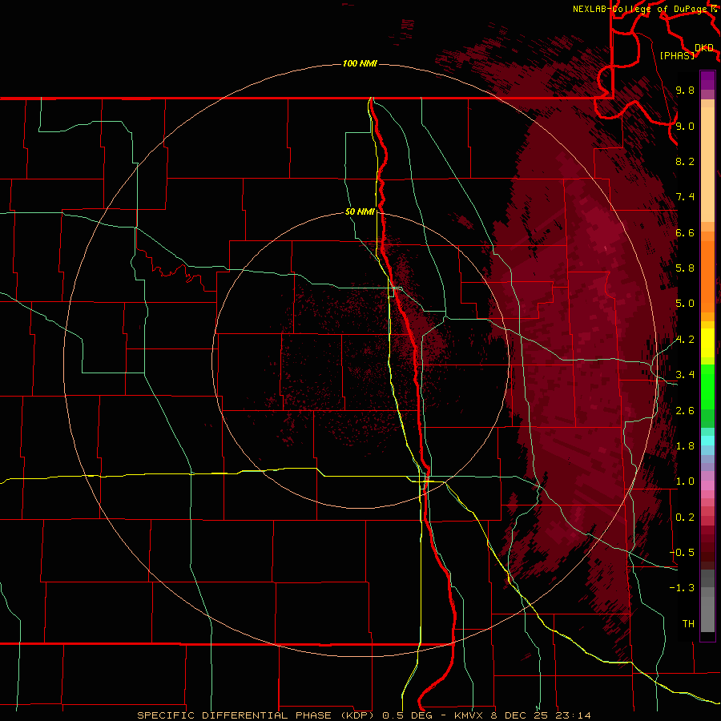Click the 7.4 scale value
This screenshot has width=721, height=721.
(685, 197)
